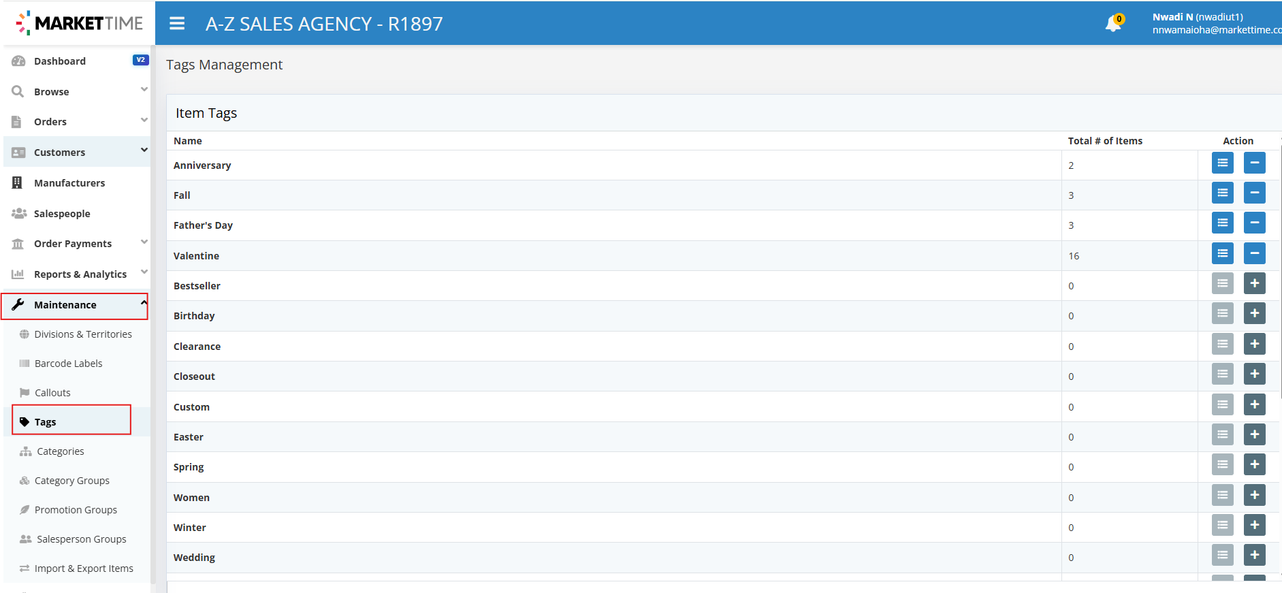Click the Name column header
This screenshot has height=593, width=1282.
[x=188, y=141]
